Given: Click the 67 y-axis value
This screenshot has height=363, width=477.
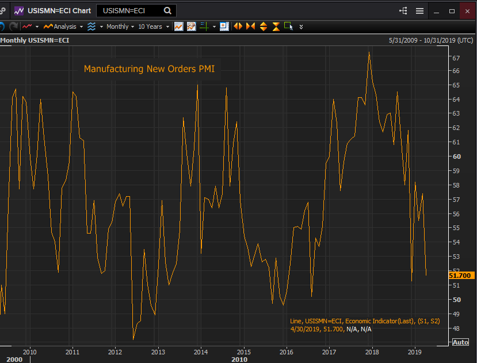Looking at the screenshot, I should [456, 58].
